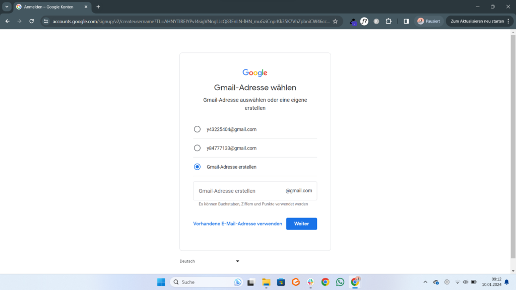Open the Windows Start menu
The width and height of the screenshot is (516, 290).
161,282
